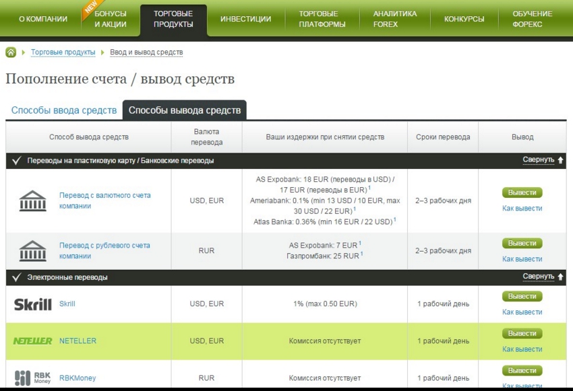Click the Skrill logo
Screen dimensions: 573x391
coord(32,304)
